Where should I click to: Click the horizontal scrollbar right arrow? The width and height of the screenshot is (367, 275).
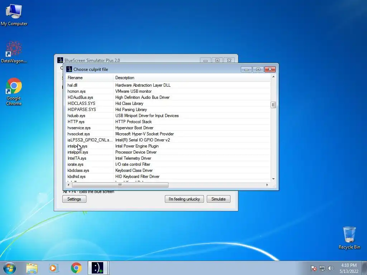click(267, 185)
